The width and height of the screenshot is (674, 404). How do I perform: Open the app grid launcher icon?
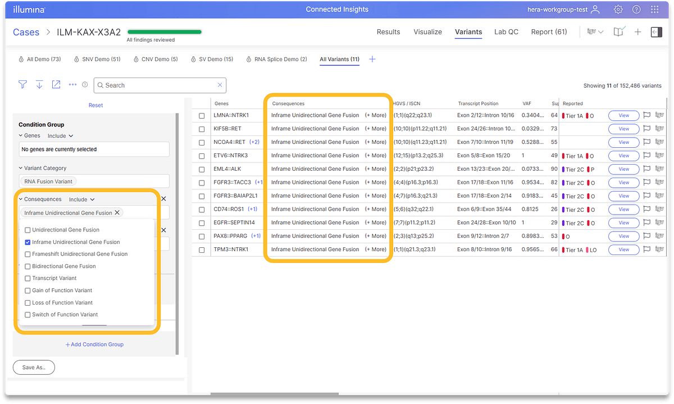(654, 10)
